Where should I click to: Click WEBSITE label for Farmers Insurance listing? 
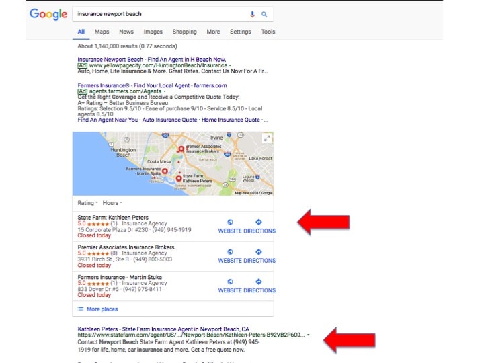230,291
